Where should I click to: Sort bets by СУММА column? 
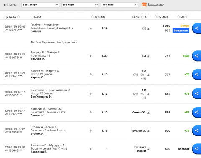click(155, 17)
